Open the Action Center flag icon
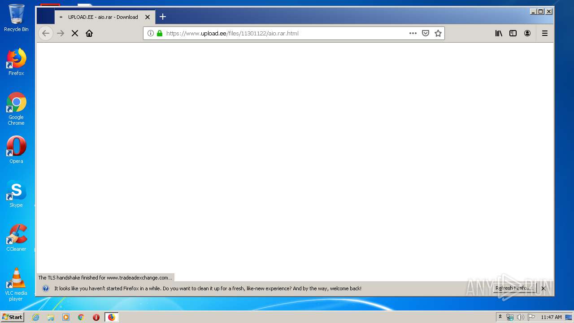This screenshot has width=574, height=323. 531,317
